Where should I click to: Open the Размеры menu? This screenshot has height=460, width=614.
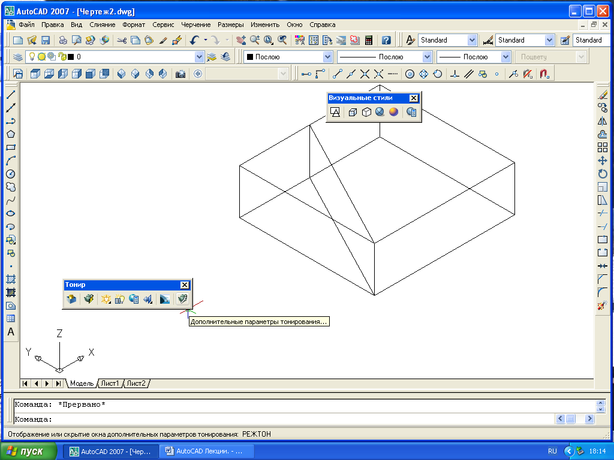point(231,25)
